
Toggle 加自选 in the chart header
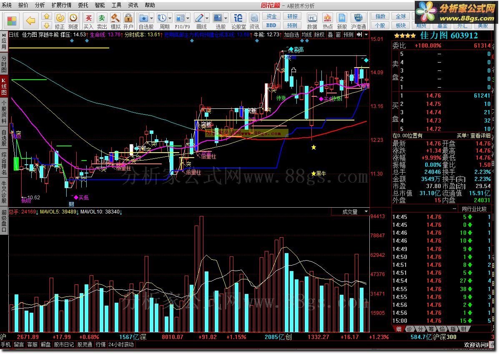pyautogui.click(x=291, y=34)
